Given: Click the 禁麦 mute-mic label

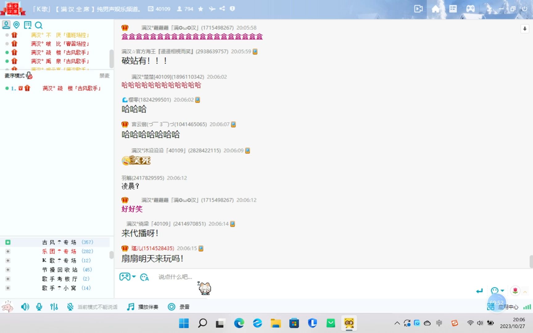Looking at the screenshot, I should pos(104,76).
